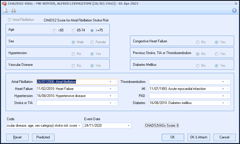
Task: Click ellipsis button beside Atrial Fibrillation field
Action: [x=115, y=82]
